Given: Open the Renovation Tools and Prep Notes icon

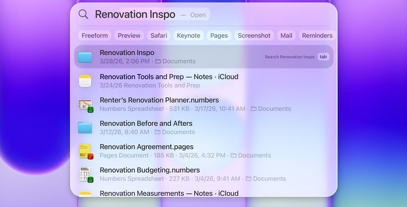Looking at the screenshot, I should click(x=85, y=81).
